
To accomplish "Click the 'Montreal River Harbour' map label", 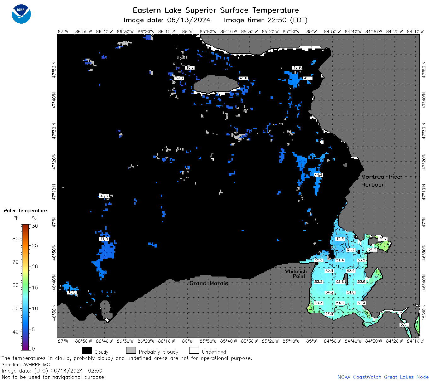I will point(382,181).
